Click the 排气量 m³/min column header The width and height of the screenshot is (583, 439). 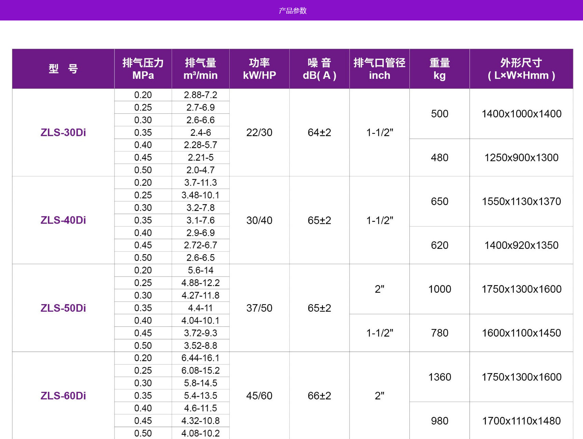(201, 69)
